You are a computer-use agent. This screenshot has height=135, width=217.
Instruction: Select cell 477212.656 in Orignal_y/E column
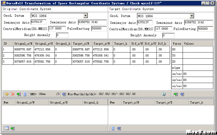(44, 49)
